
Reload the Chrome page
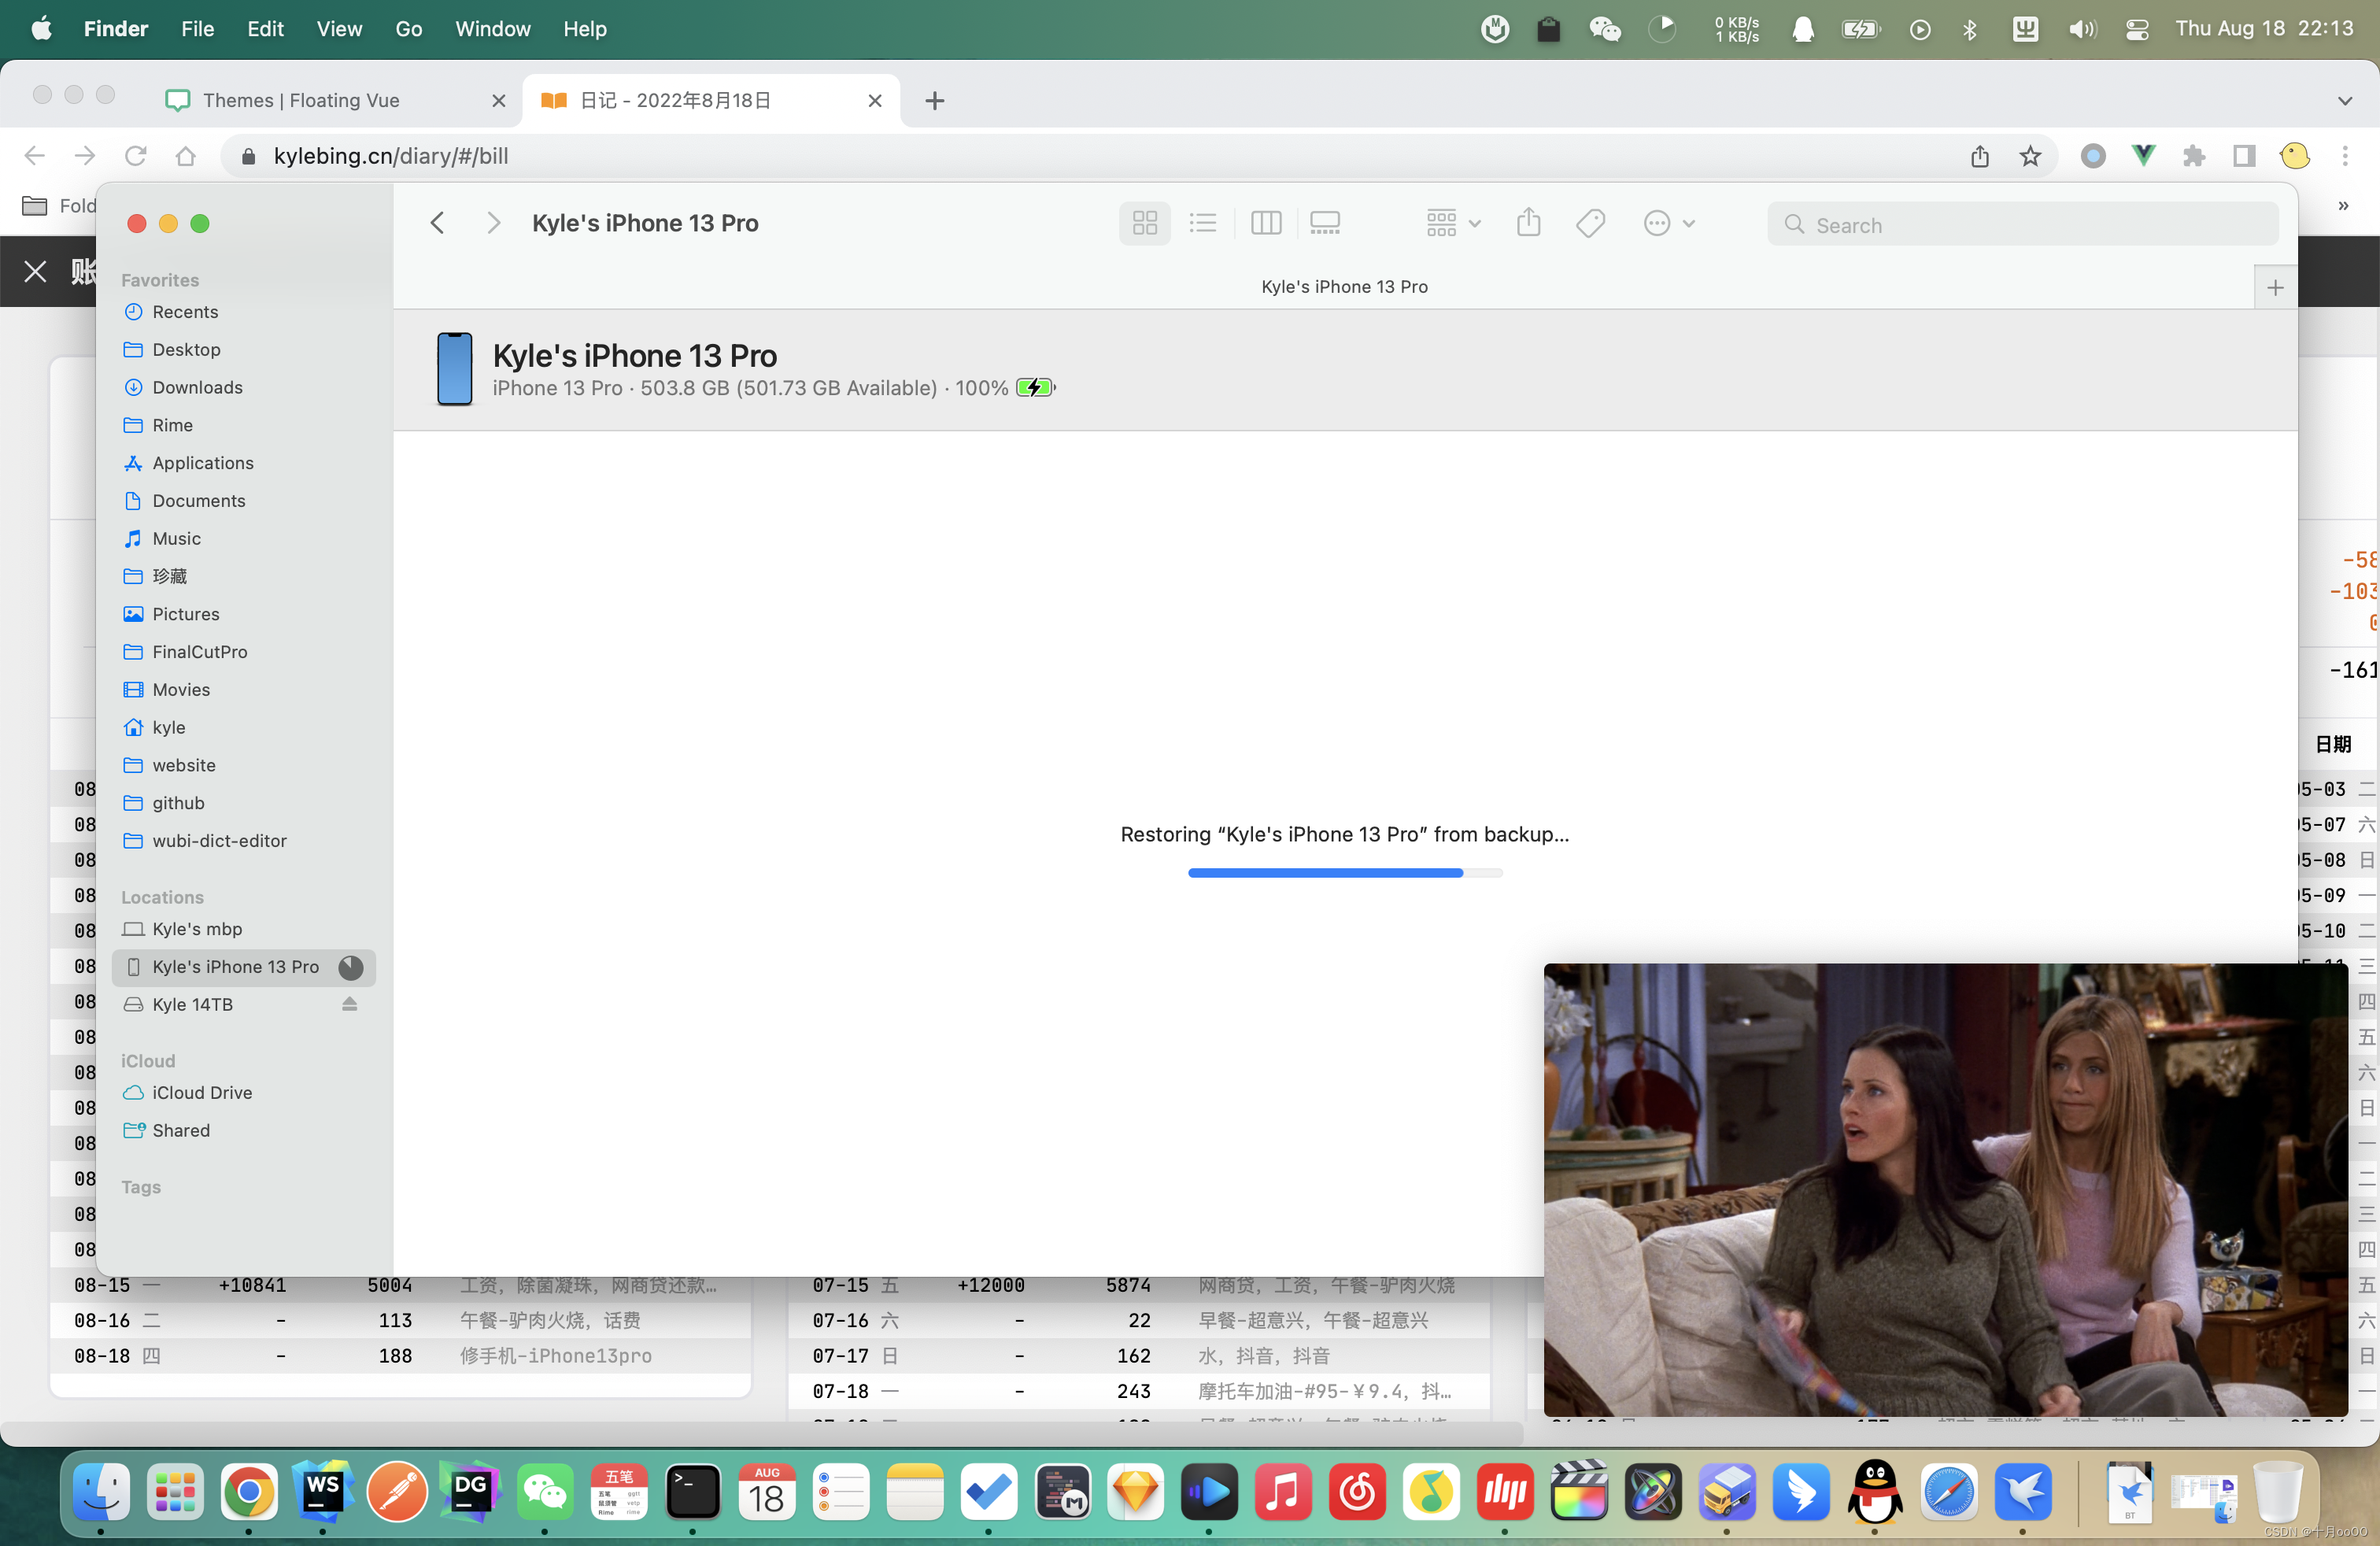pos(135,156)
